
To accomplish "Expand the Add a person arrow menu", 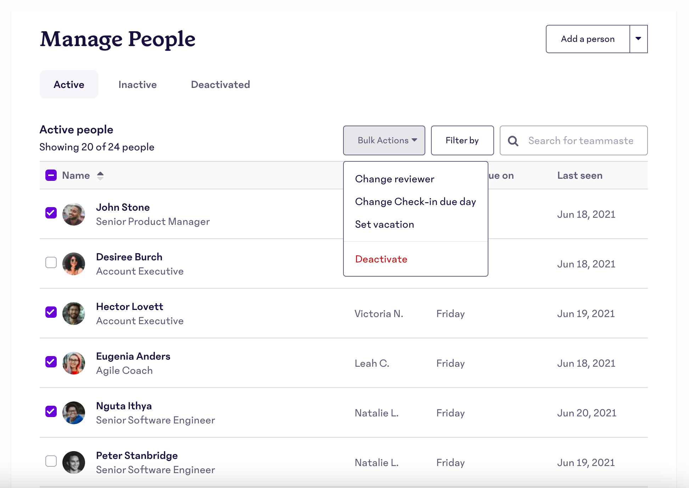I will click(638, 39).
